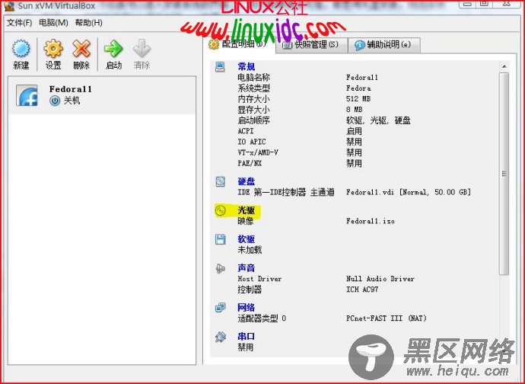
Task: Click the 关机 power state icon
Action: coord(55,101)
